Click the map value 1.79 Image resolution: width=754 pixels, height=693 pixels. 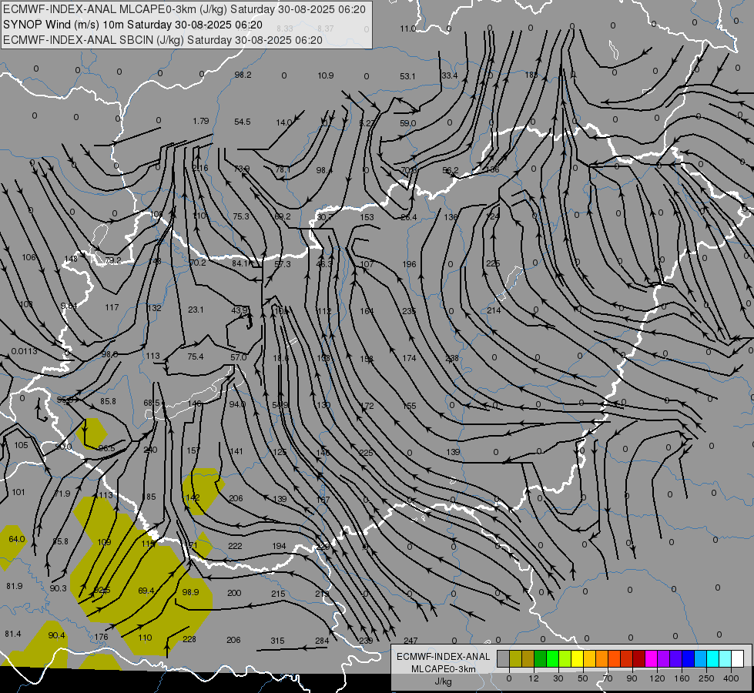(x=200, y=121)
